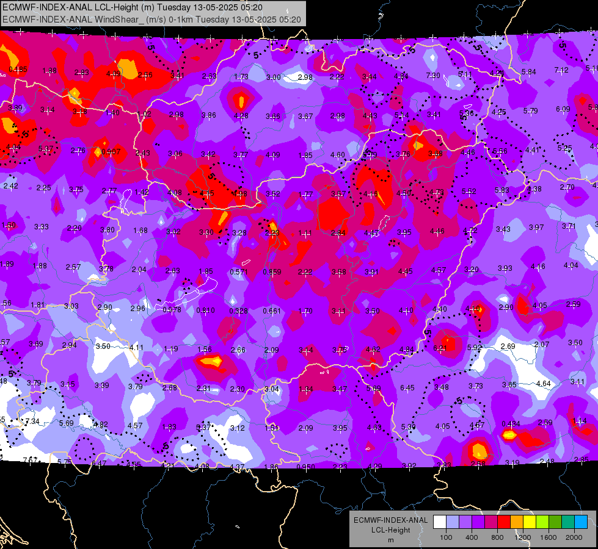The height and width of the screenshot is (549, 598).
Task: Select the orange swatch above the 1200 label
Action: (517, 522)
